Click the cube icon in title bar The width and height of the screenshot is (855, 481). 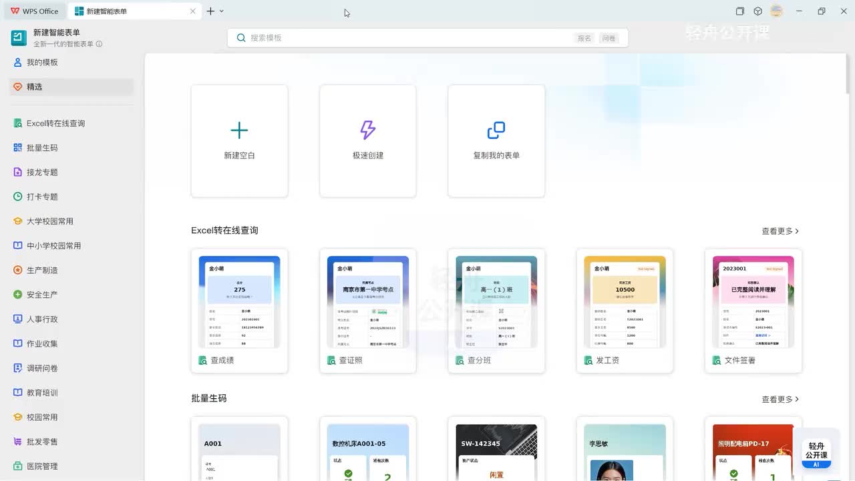pyautogui.click(x=758, y=11)
